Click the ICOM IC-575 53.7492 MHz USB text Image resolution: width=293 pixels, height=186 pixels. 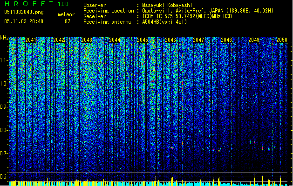(187, 16)
